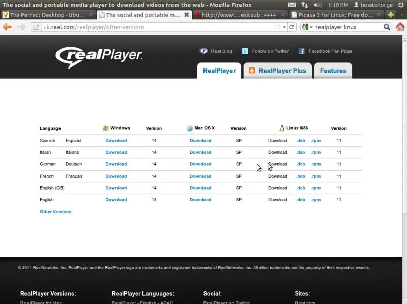Screen dimensions: 407x304
Task: Click the Deutsch language label
Action: 74,164
